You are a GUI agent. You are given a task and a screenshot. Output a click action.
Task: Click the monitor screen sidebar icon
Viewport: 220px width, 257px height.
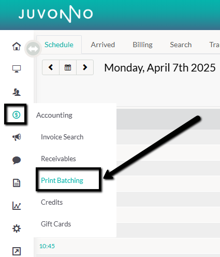pyautogui.click(x=17, y=69)
